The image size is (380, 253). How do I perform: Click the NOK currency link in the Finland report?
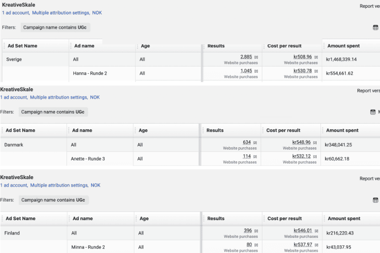(95, 185)
